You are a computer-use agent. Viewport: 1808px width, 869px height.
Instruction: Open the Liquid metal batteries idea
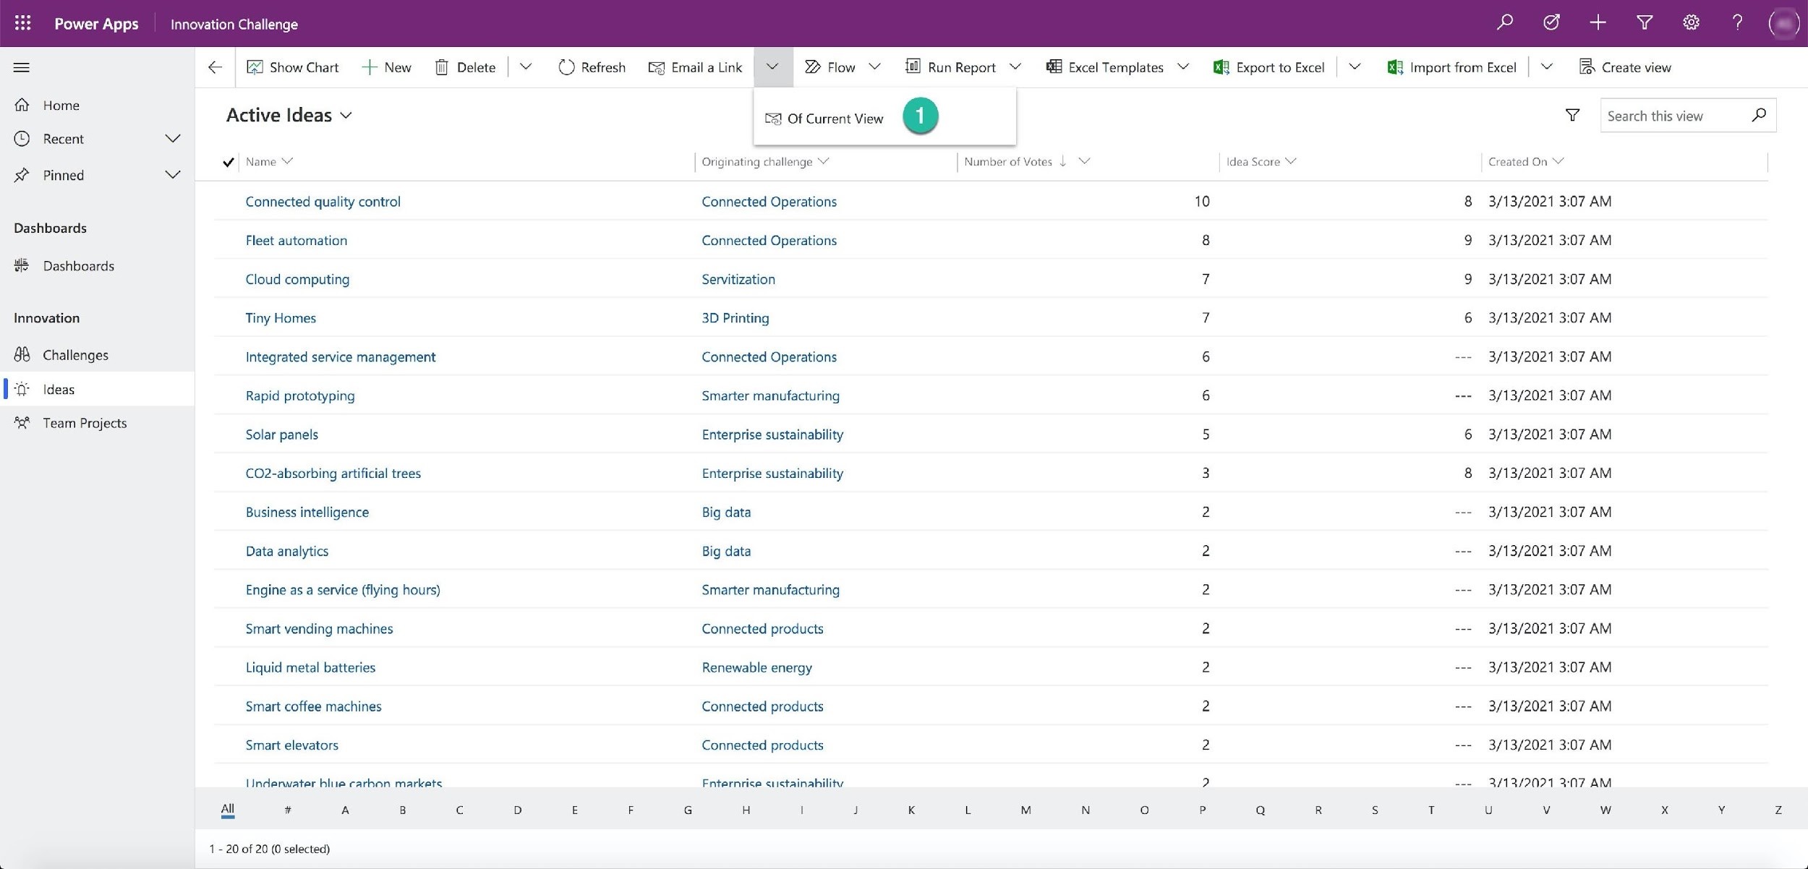[310, 667]
